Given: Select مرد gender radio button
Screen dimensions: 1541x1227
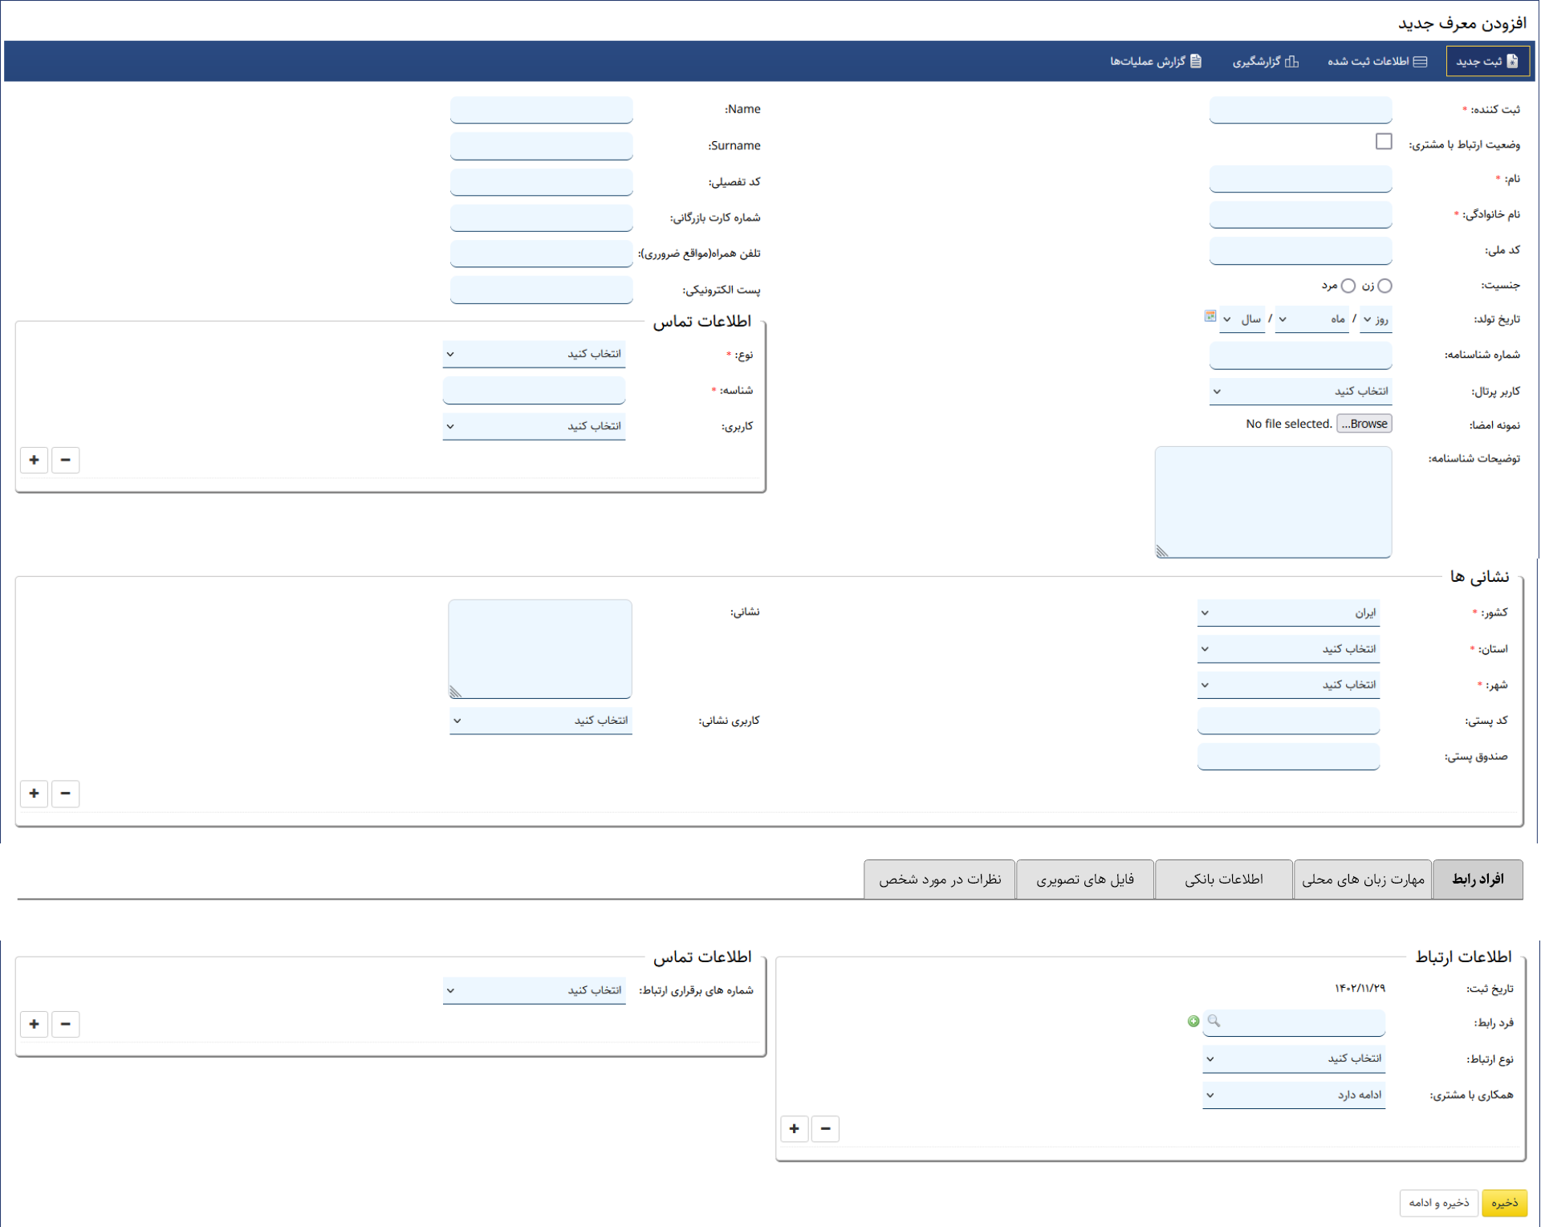Looking at the screenshot, I should 1348,286.
